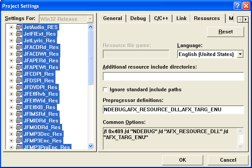Switch to the Debug tab
This screenshot has height=168, width=252.
point(138,19)
